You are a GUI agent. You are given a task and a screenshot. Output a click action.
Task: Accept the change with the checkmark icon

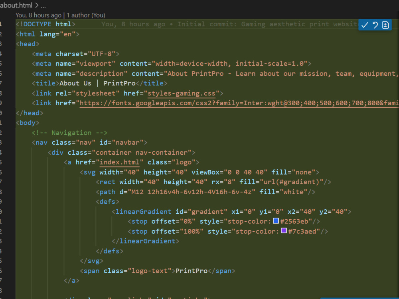coord(365,25)
